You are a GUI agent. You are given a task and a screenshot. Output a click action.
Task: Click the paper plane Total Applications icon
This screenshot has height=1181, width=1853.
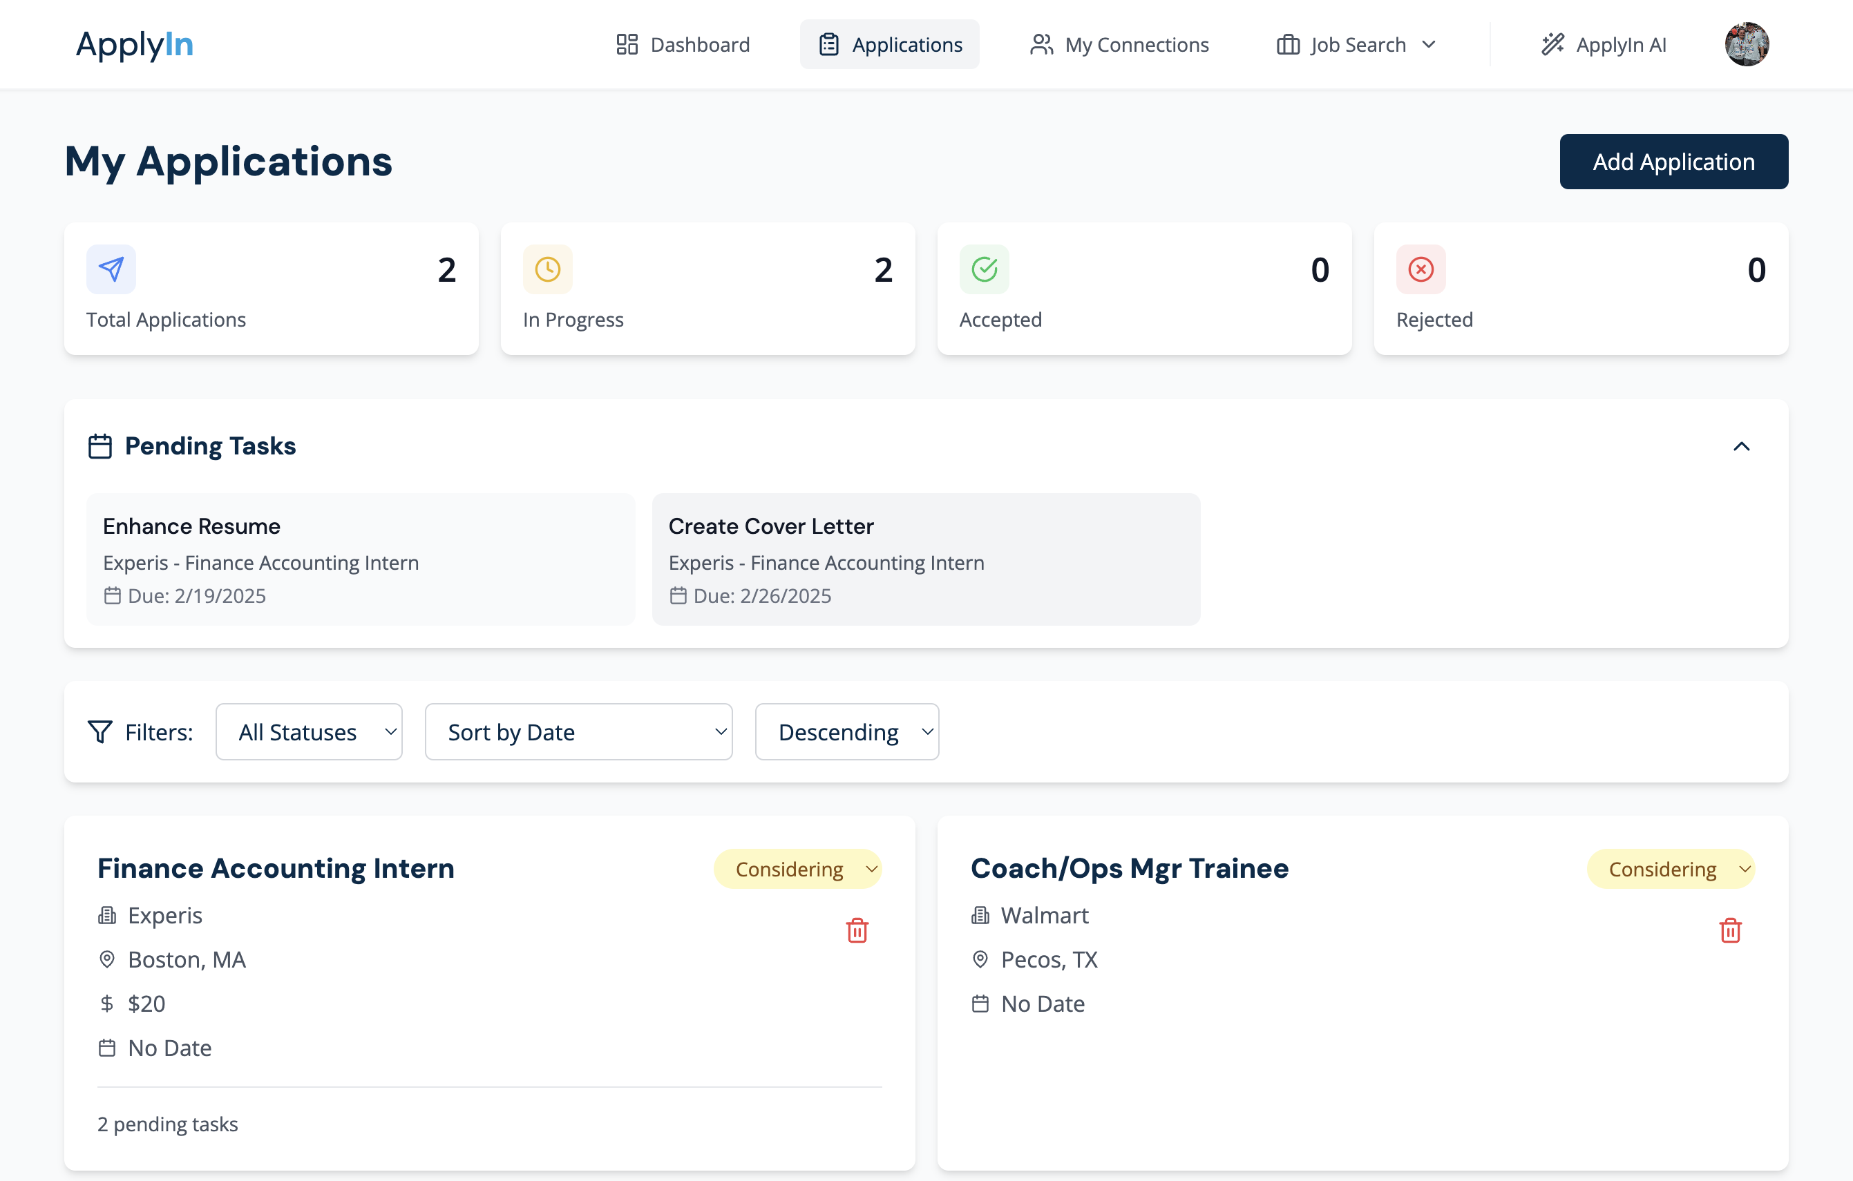(111, 269)
